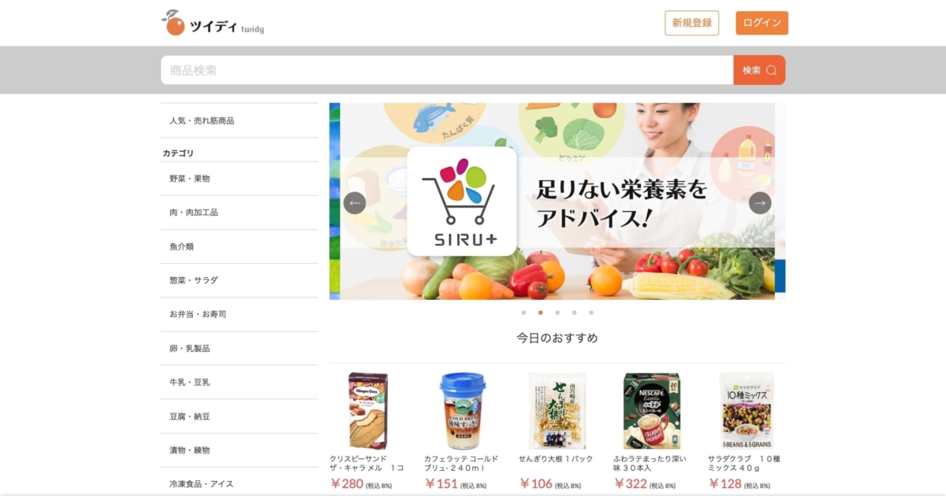This screenshot has height=496, width=946.
Task: Click the magnifier search button
Action: tap(759, 70)
